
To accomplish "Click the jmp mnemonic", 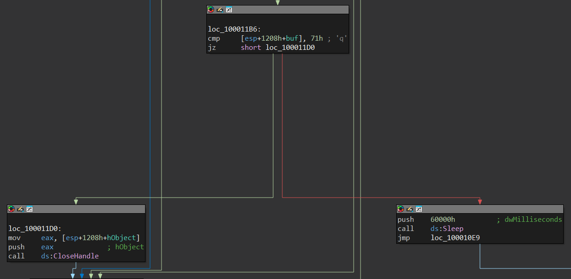I will [404, 238].
